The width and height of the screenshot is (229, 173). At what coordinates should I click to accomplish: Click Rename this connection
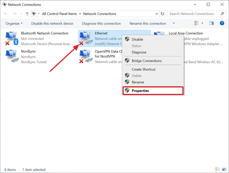click(x=148, y=23)
